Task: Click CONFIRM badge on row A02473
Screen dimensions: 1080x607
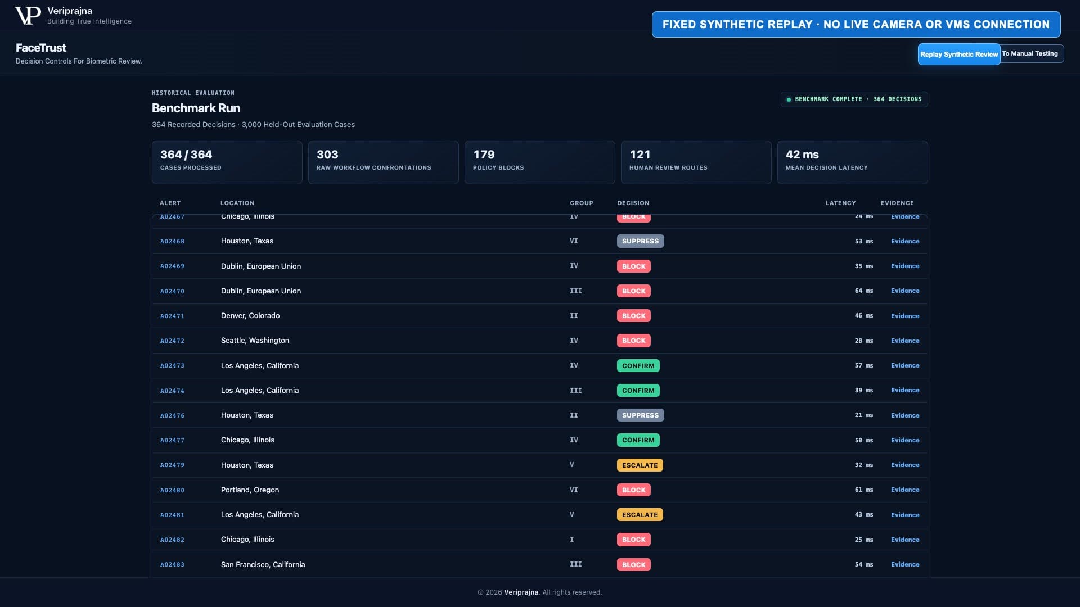Action: 638,366
